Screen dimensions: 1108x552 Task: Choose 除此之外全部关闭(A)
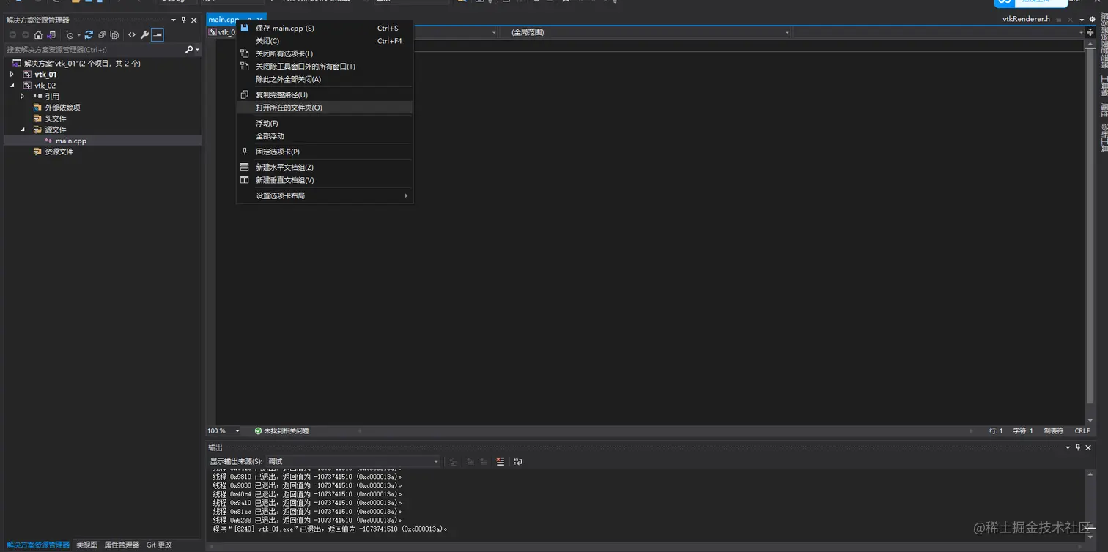click(325, 79)
